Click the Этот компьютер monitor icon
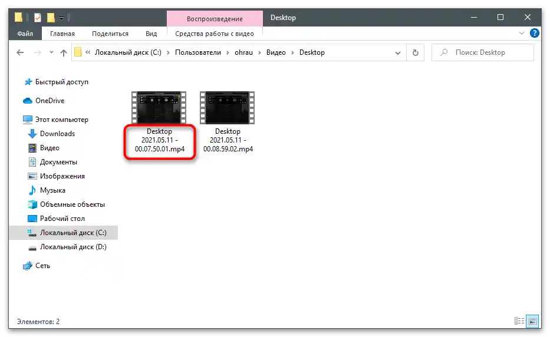Screen dimensions: 550x337 [x=28, y=120]
